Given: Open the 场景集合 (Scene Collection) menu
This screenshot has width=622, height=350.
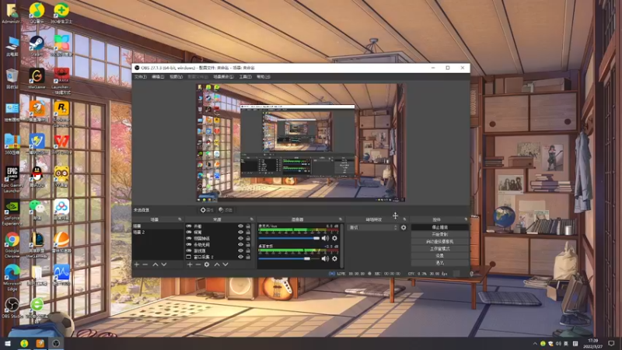Looking at the screenshot, I should 223,76.
